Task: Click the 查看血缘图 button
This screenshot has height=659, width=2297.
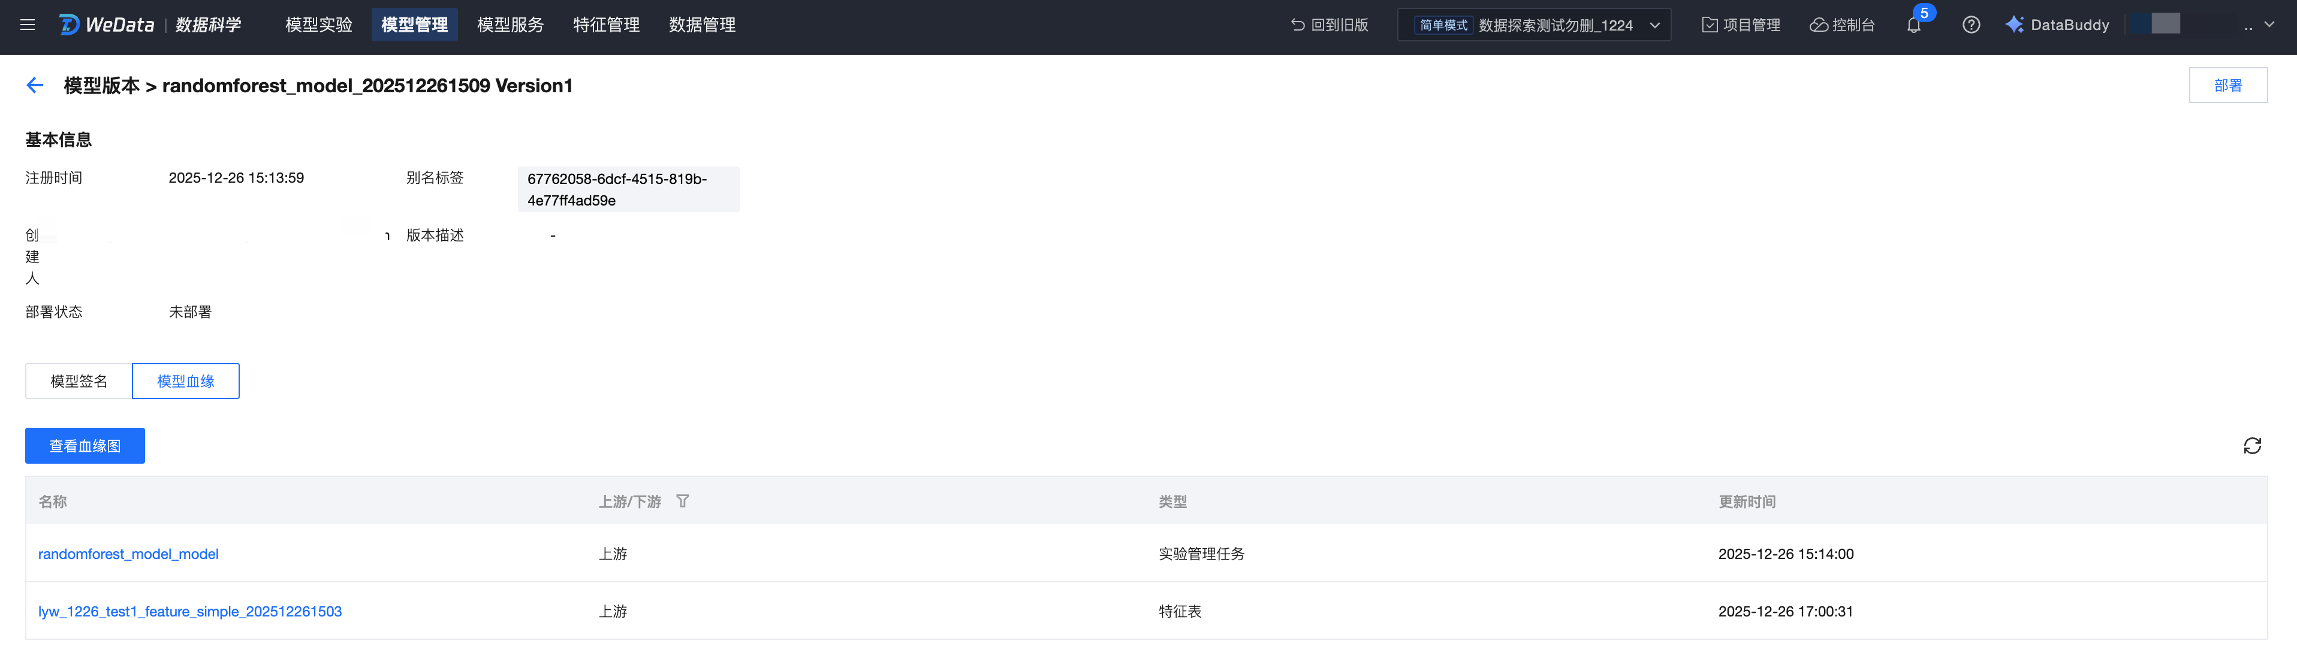Action: [85, 446]
